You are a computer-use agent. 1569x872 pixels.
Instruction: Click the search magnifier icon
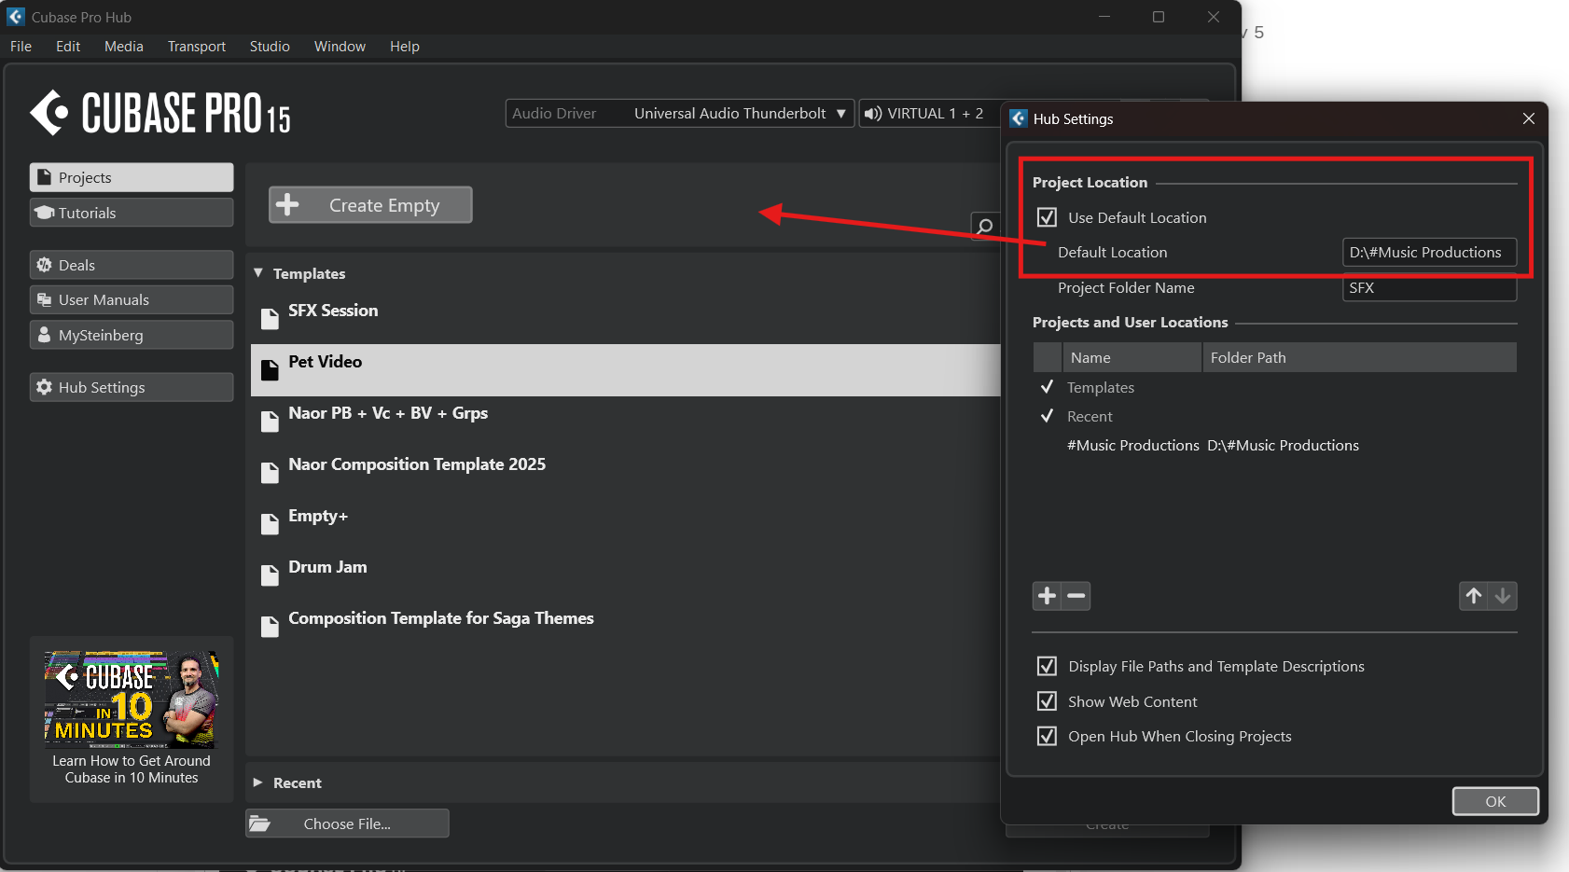click(x=984, y=226)
